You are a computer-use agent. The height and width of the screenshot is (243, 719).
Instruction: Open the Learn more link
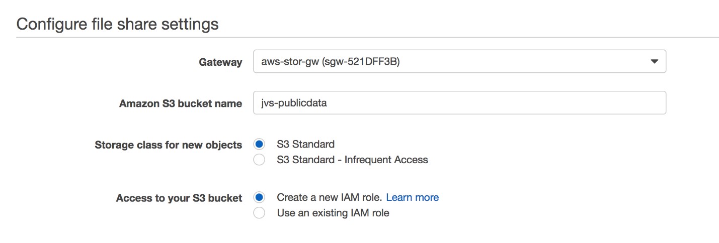pyautogui.click(x=412, y=197)
